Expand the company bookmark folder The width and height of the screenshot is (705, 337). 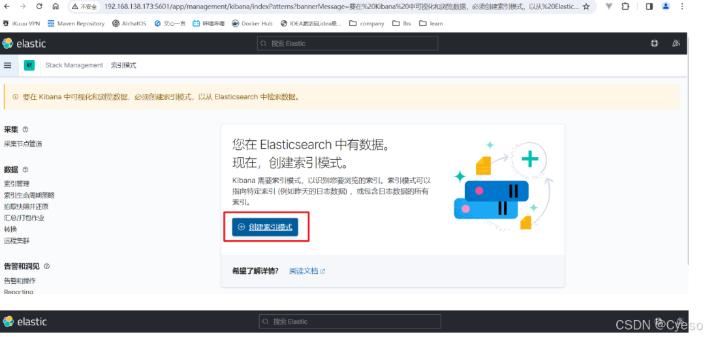[x=366, y=23]
